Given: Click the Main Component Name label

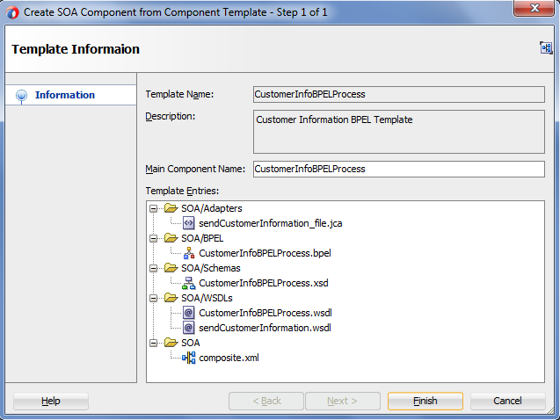Looking at the screenshot, I should point(195,169).
